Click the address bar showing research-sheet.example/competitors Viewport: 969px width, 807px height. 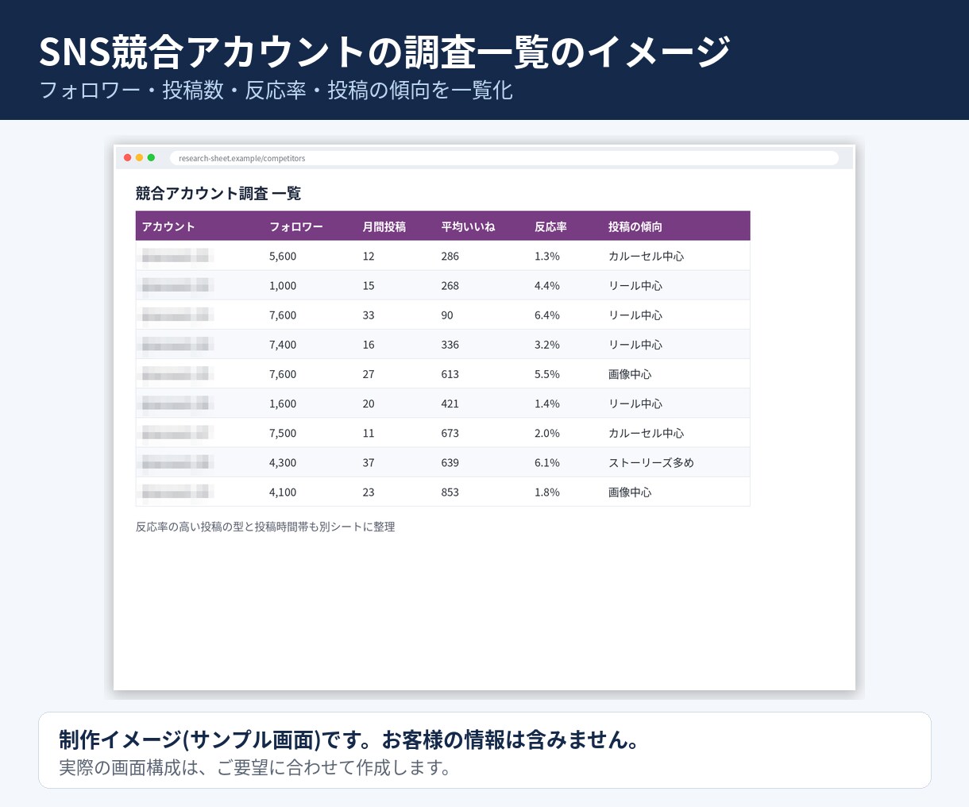[x=504, y=158]
